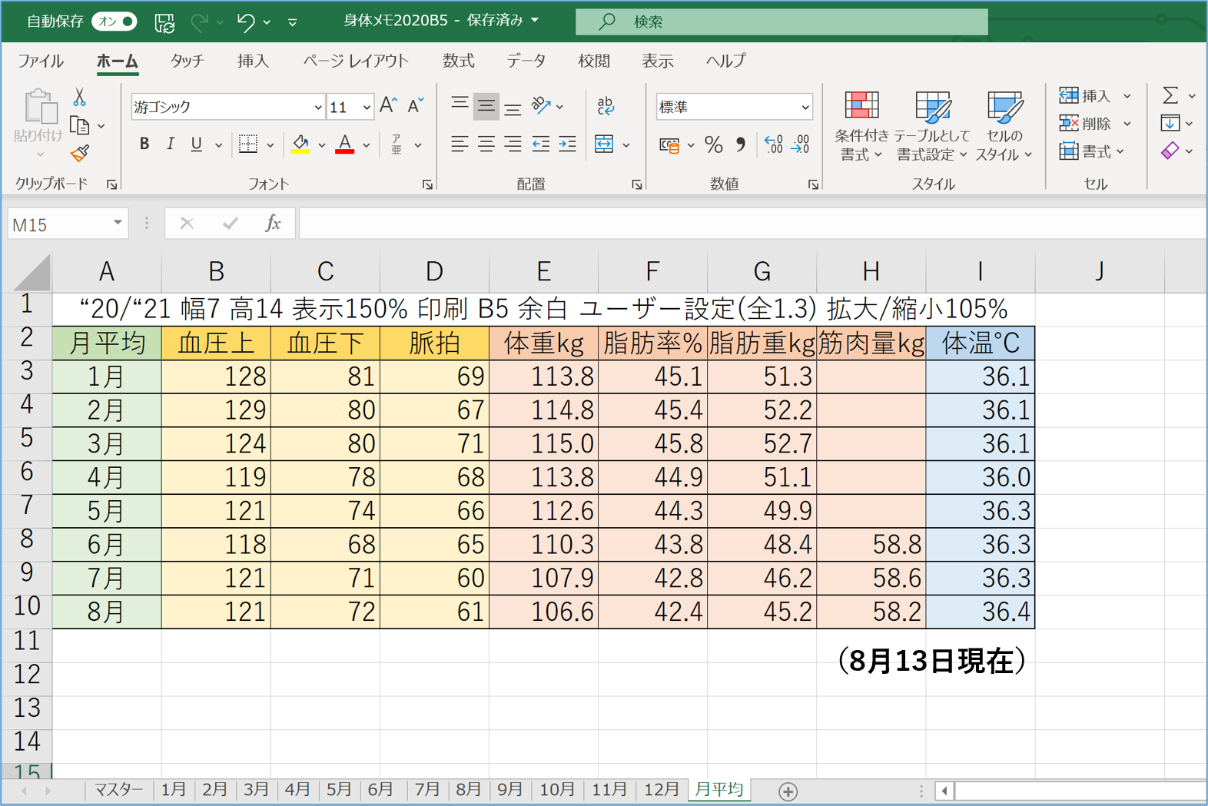Toggle middle align
The width and height of the screenshot is (1208, 806).
click(486, 106)
